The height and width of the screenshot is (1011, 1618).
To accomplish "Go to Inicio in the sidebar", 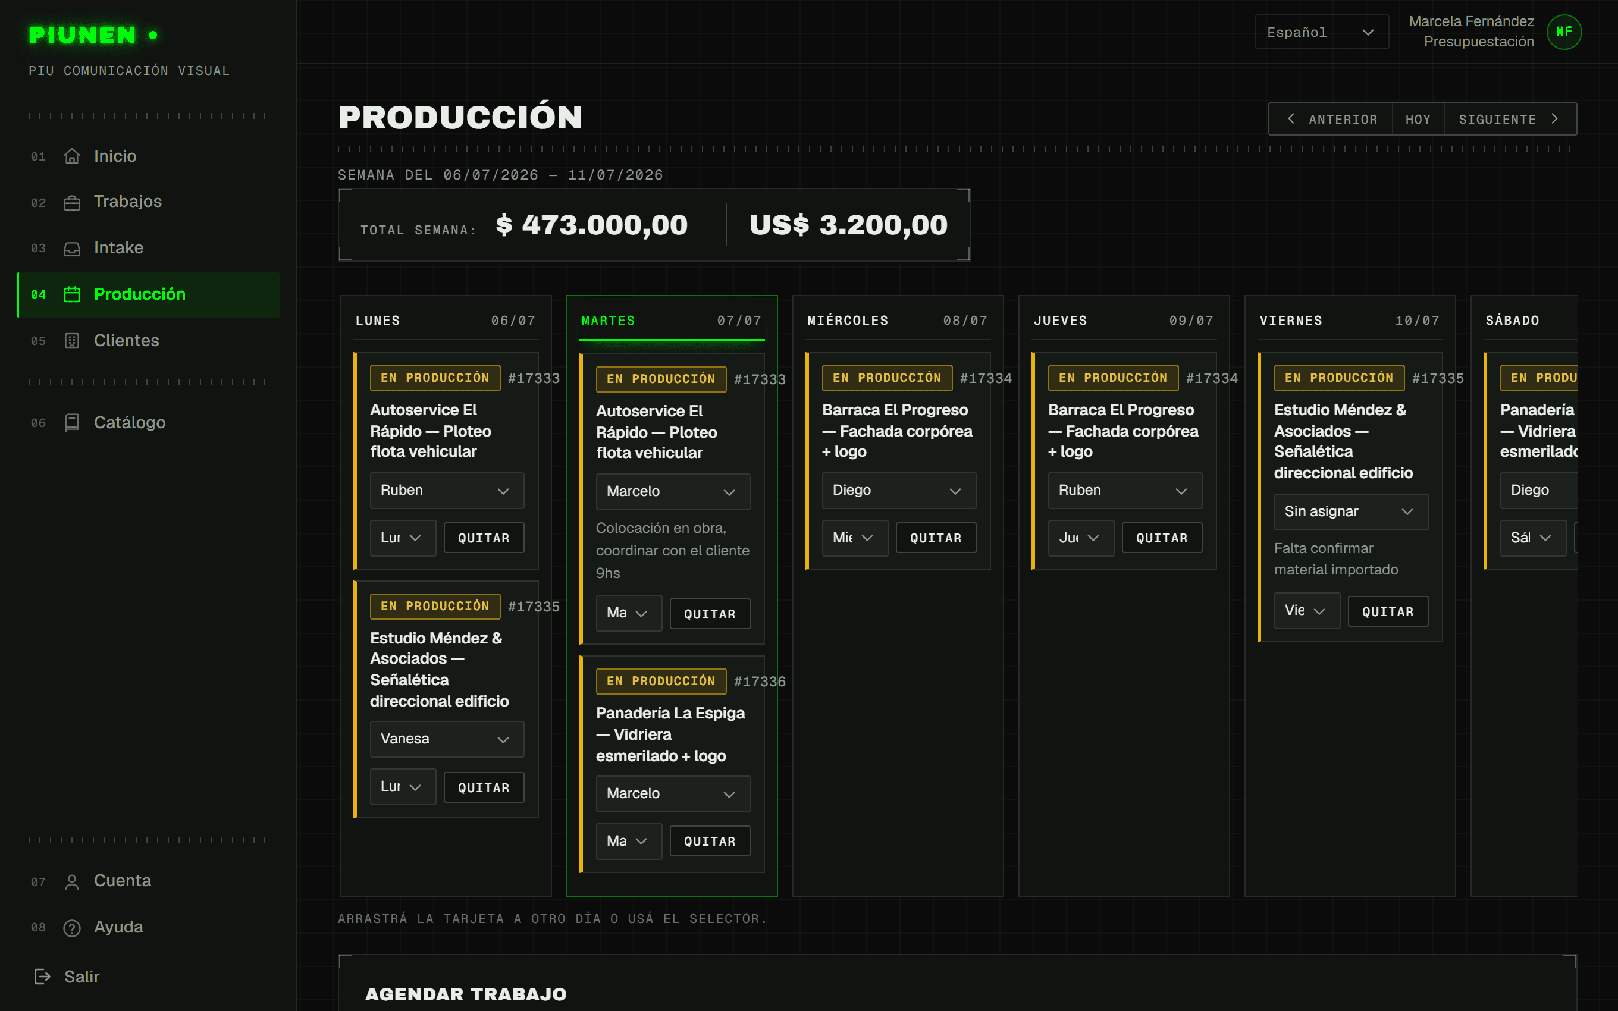I will tap(149, 156).
